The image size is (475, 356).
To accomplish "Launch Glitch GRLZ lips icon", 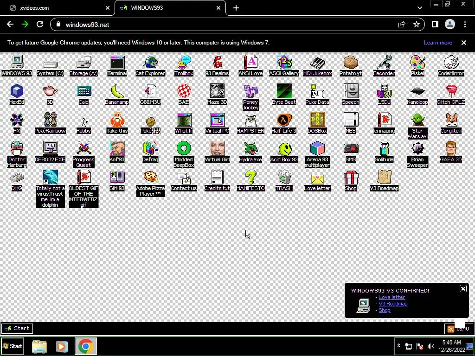I will coord(451,95).
